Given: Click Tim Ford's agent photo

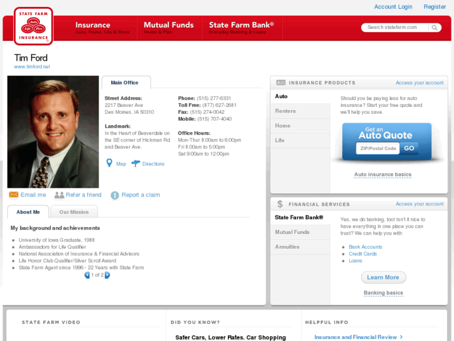Looking at the screenshot, I should pos(53,132).
